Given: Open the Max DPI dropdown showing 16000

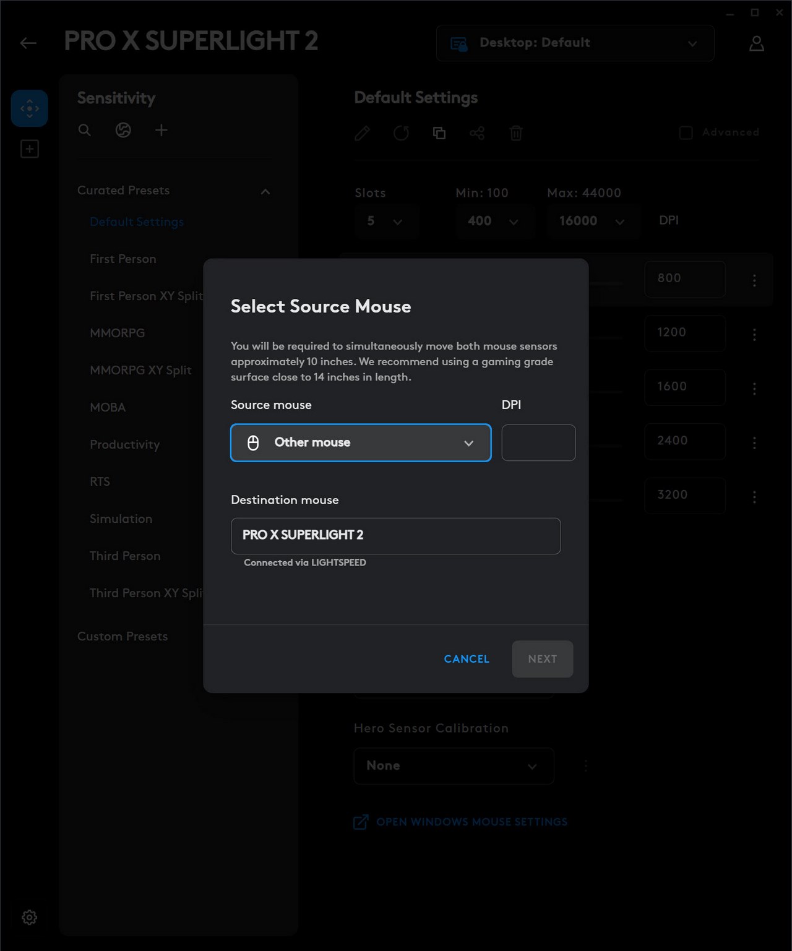Looking at the screenshot, I should (x=593, y=221).
